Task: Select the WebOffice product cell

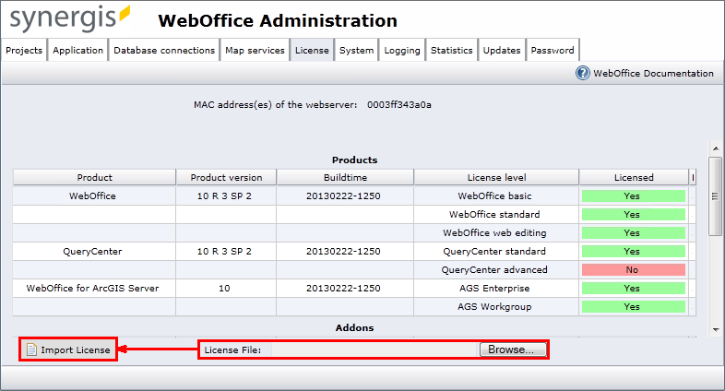Action: click(x=92, y=196)
